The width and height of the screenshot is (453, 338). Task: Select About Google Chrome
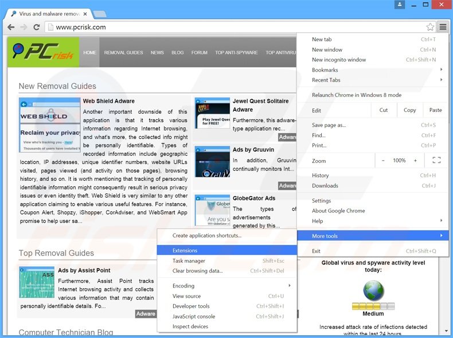click(373, 211)
